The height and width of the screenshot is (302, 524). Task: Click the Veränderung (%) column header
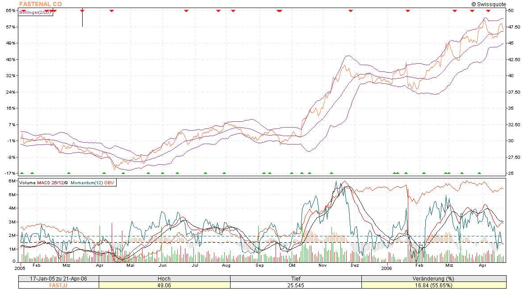[x=433, y=279]
